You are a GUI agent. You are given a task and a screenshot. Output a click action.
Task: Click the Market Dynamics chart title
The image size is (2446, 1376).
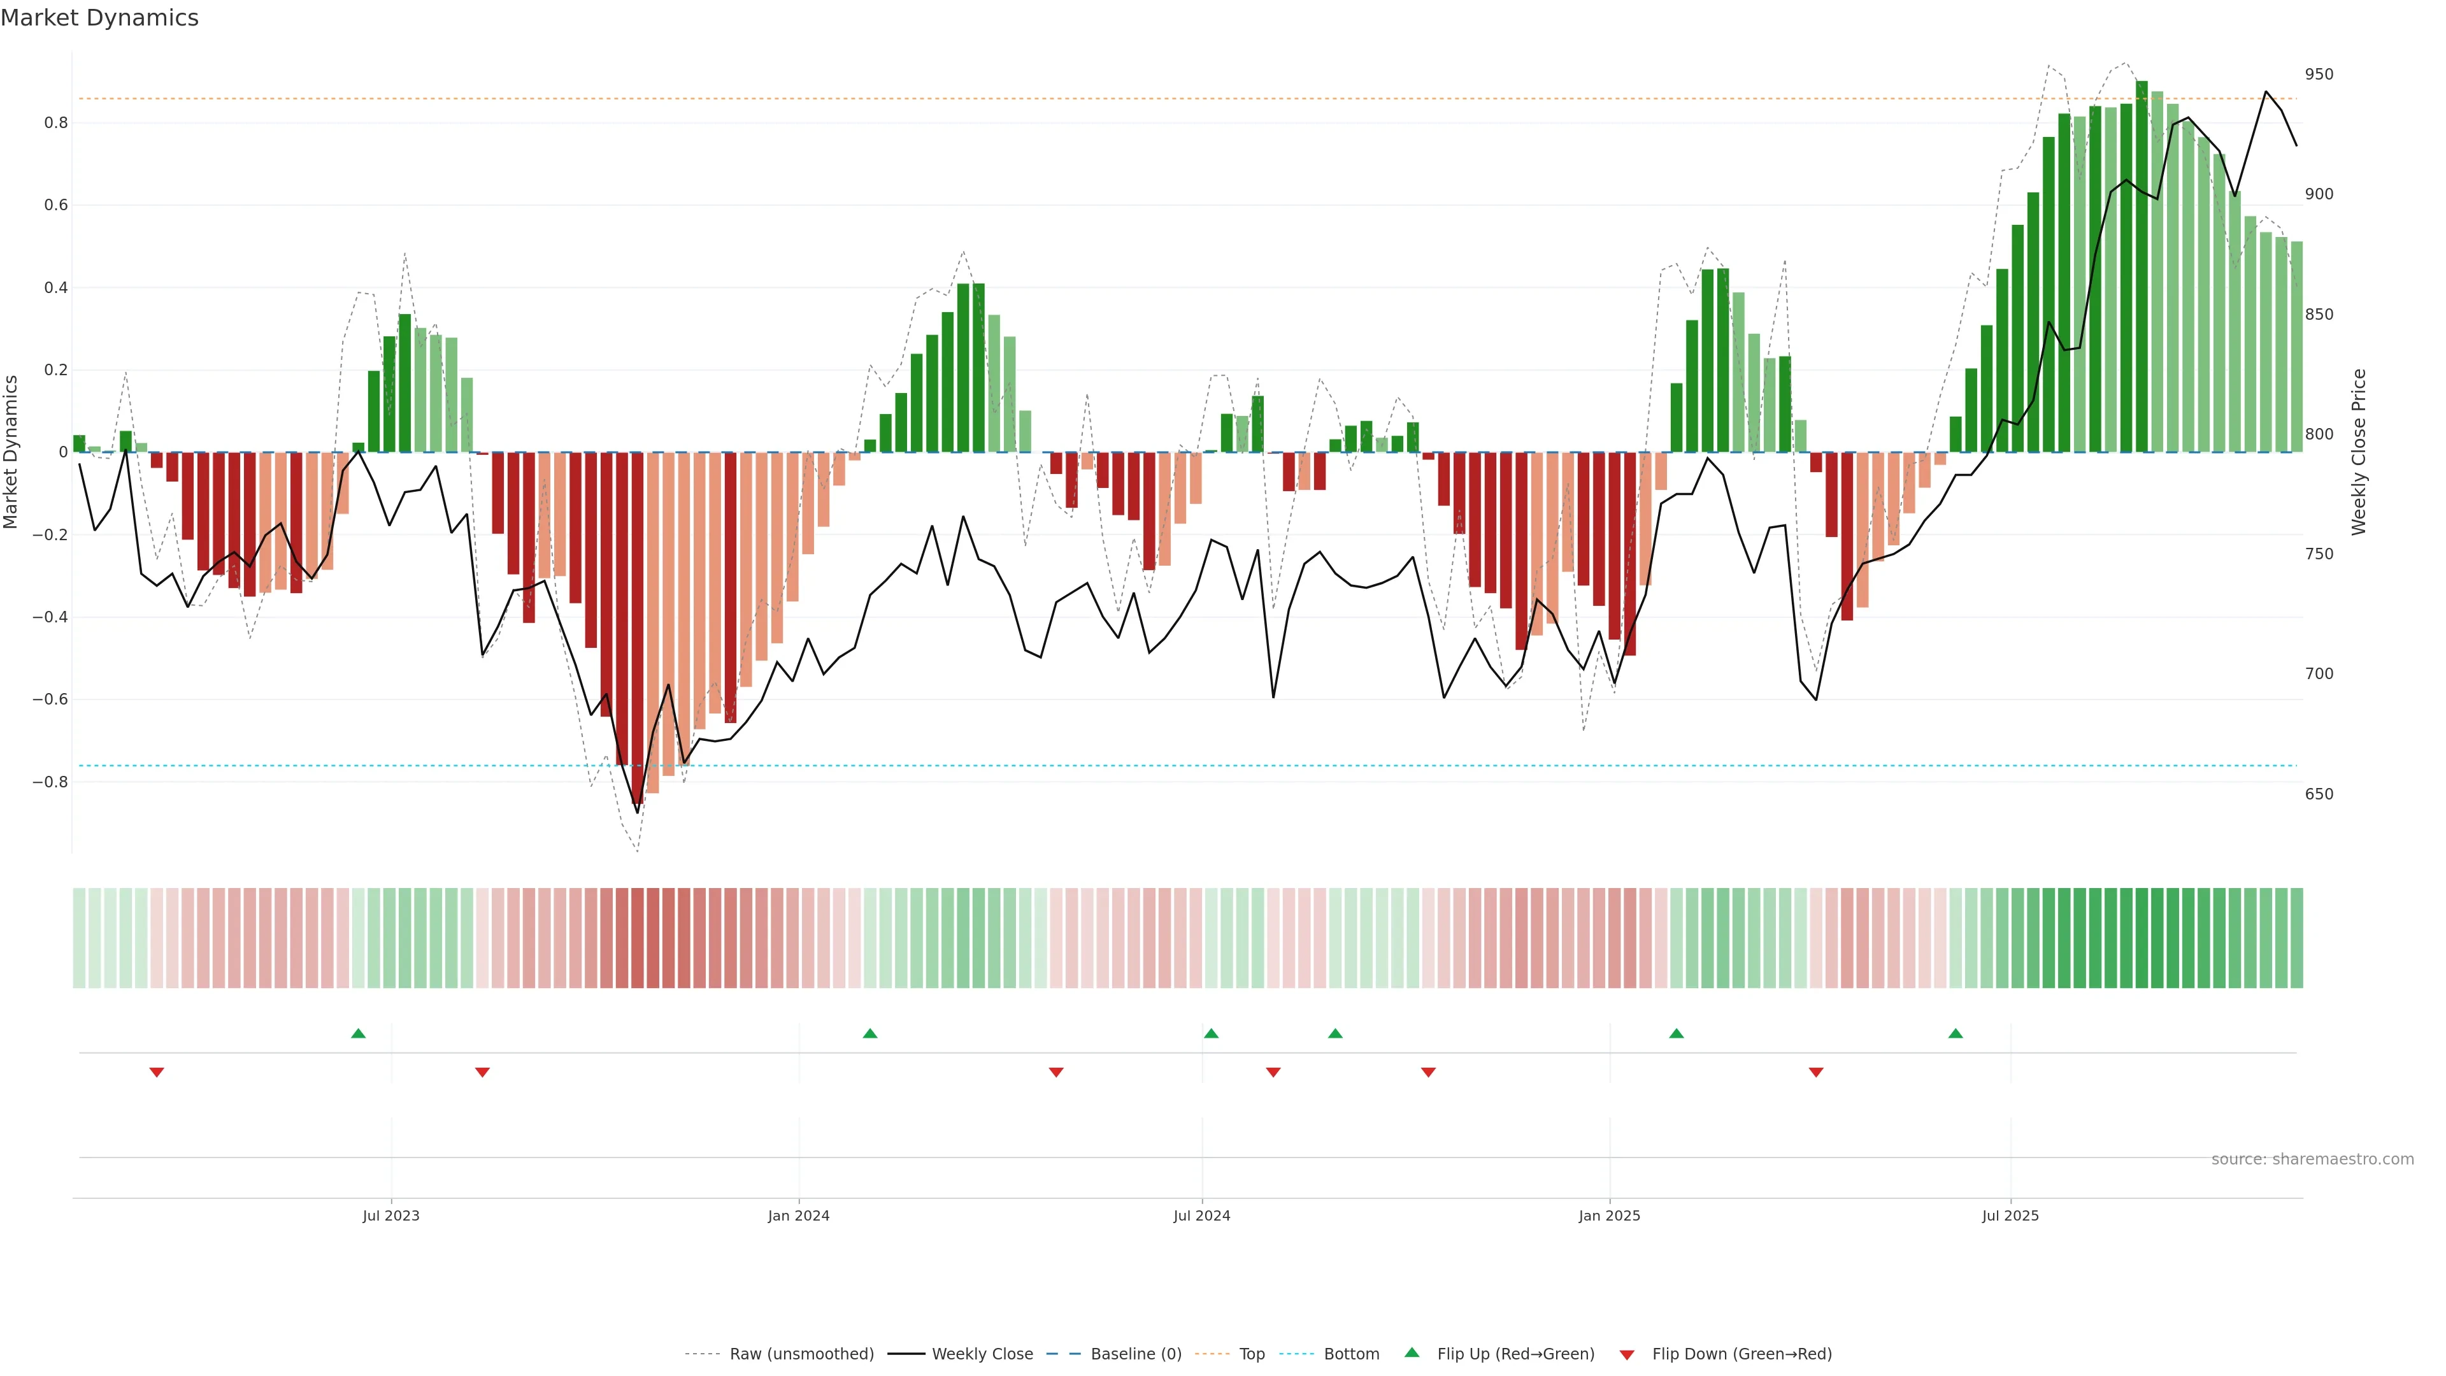click(100, 18)
